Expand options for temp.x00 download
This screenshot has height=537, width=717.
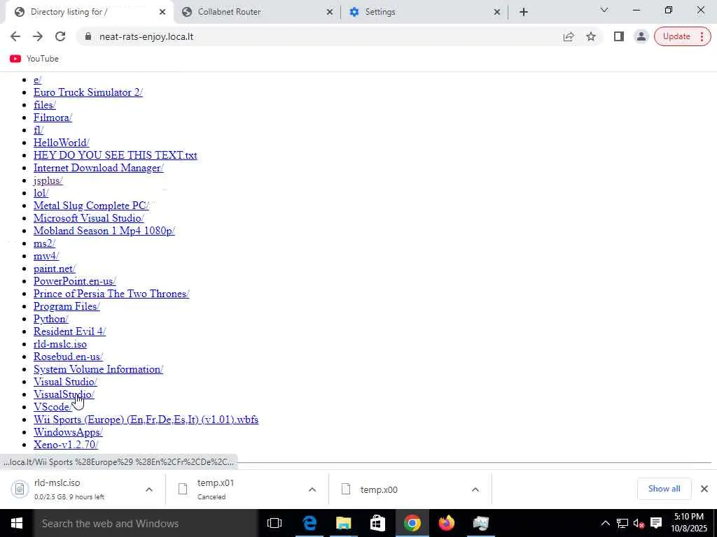click(475, 489)
